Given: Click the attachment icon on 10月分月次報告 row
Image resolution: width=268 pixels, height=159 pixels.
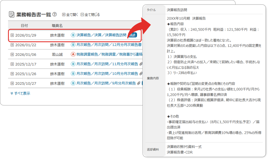Looking at the screenshot, I should [141, 74].
